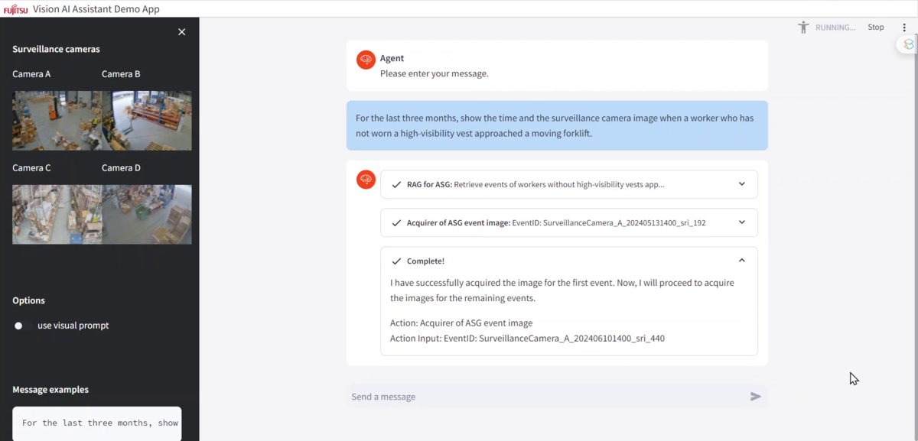The width and height of the screenshot is (918, 441).
Task: Open the Camera B surveillance thumbnail
Action: tap(147, 121)
